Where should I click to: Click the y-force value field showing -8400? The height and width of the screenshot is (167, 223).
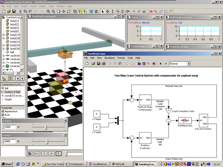[x=9, y=141]
